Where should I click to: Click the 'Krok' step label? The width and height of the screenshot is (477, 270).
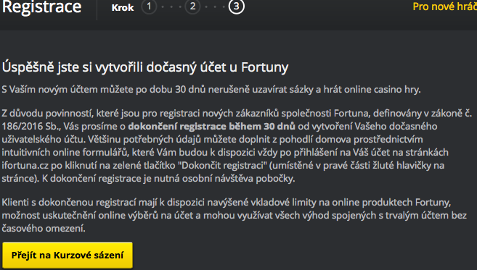(123, 7)
